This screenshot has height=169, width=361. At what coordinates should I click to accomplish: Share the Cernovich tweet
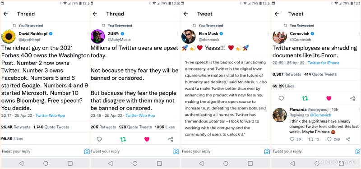click(352, 98)
